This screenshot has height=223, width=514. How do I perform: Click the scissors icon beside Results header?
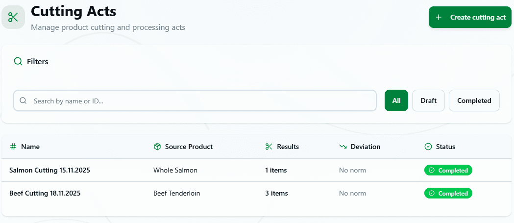pyautogui.click(x=269, y=147)
